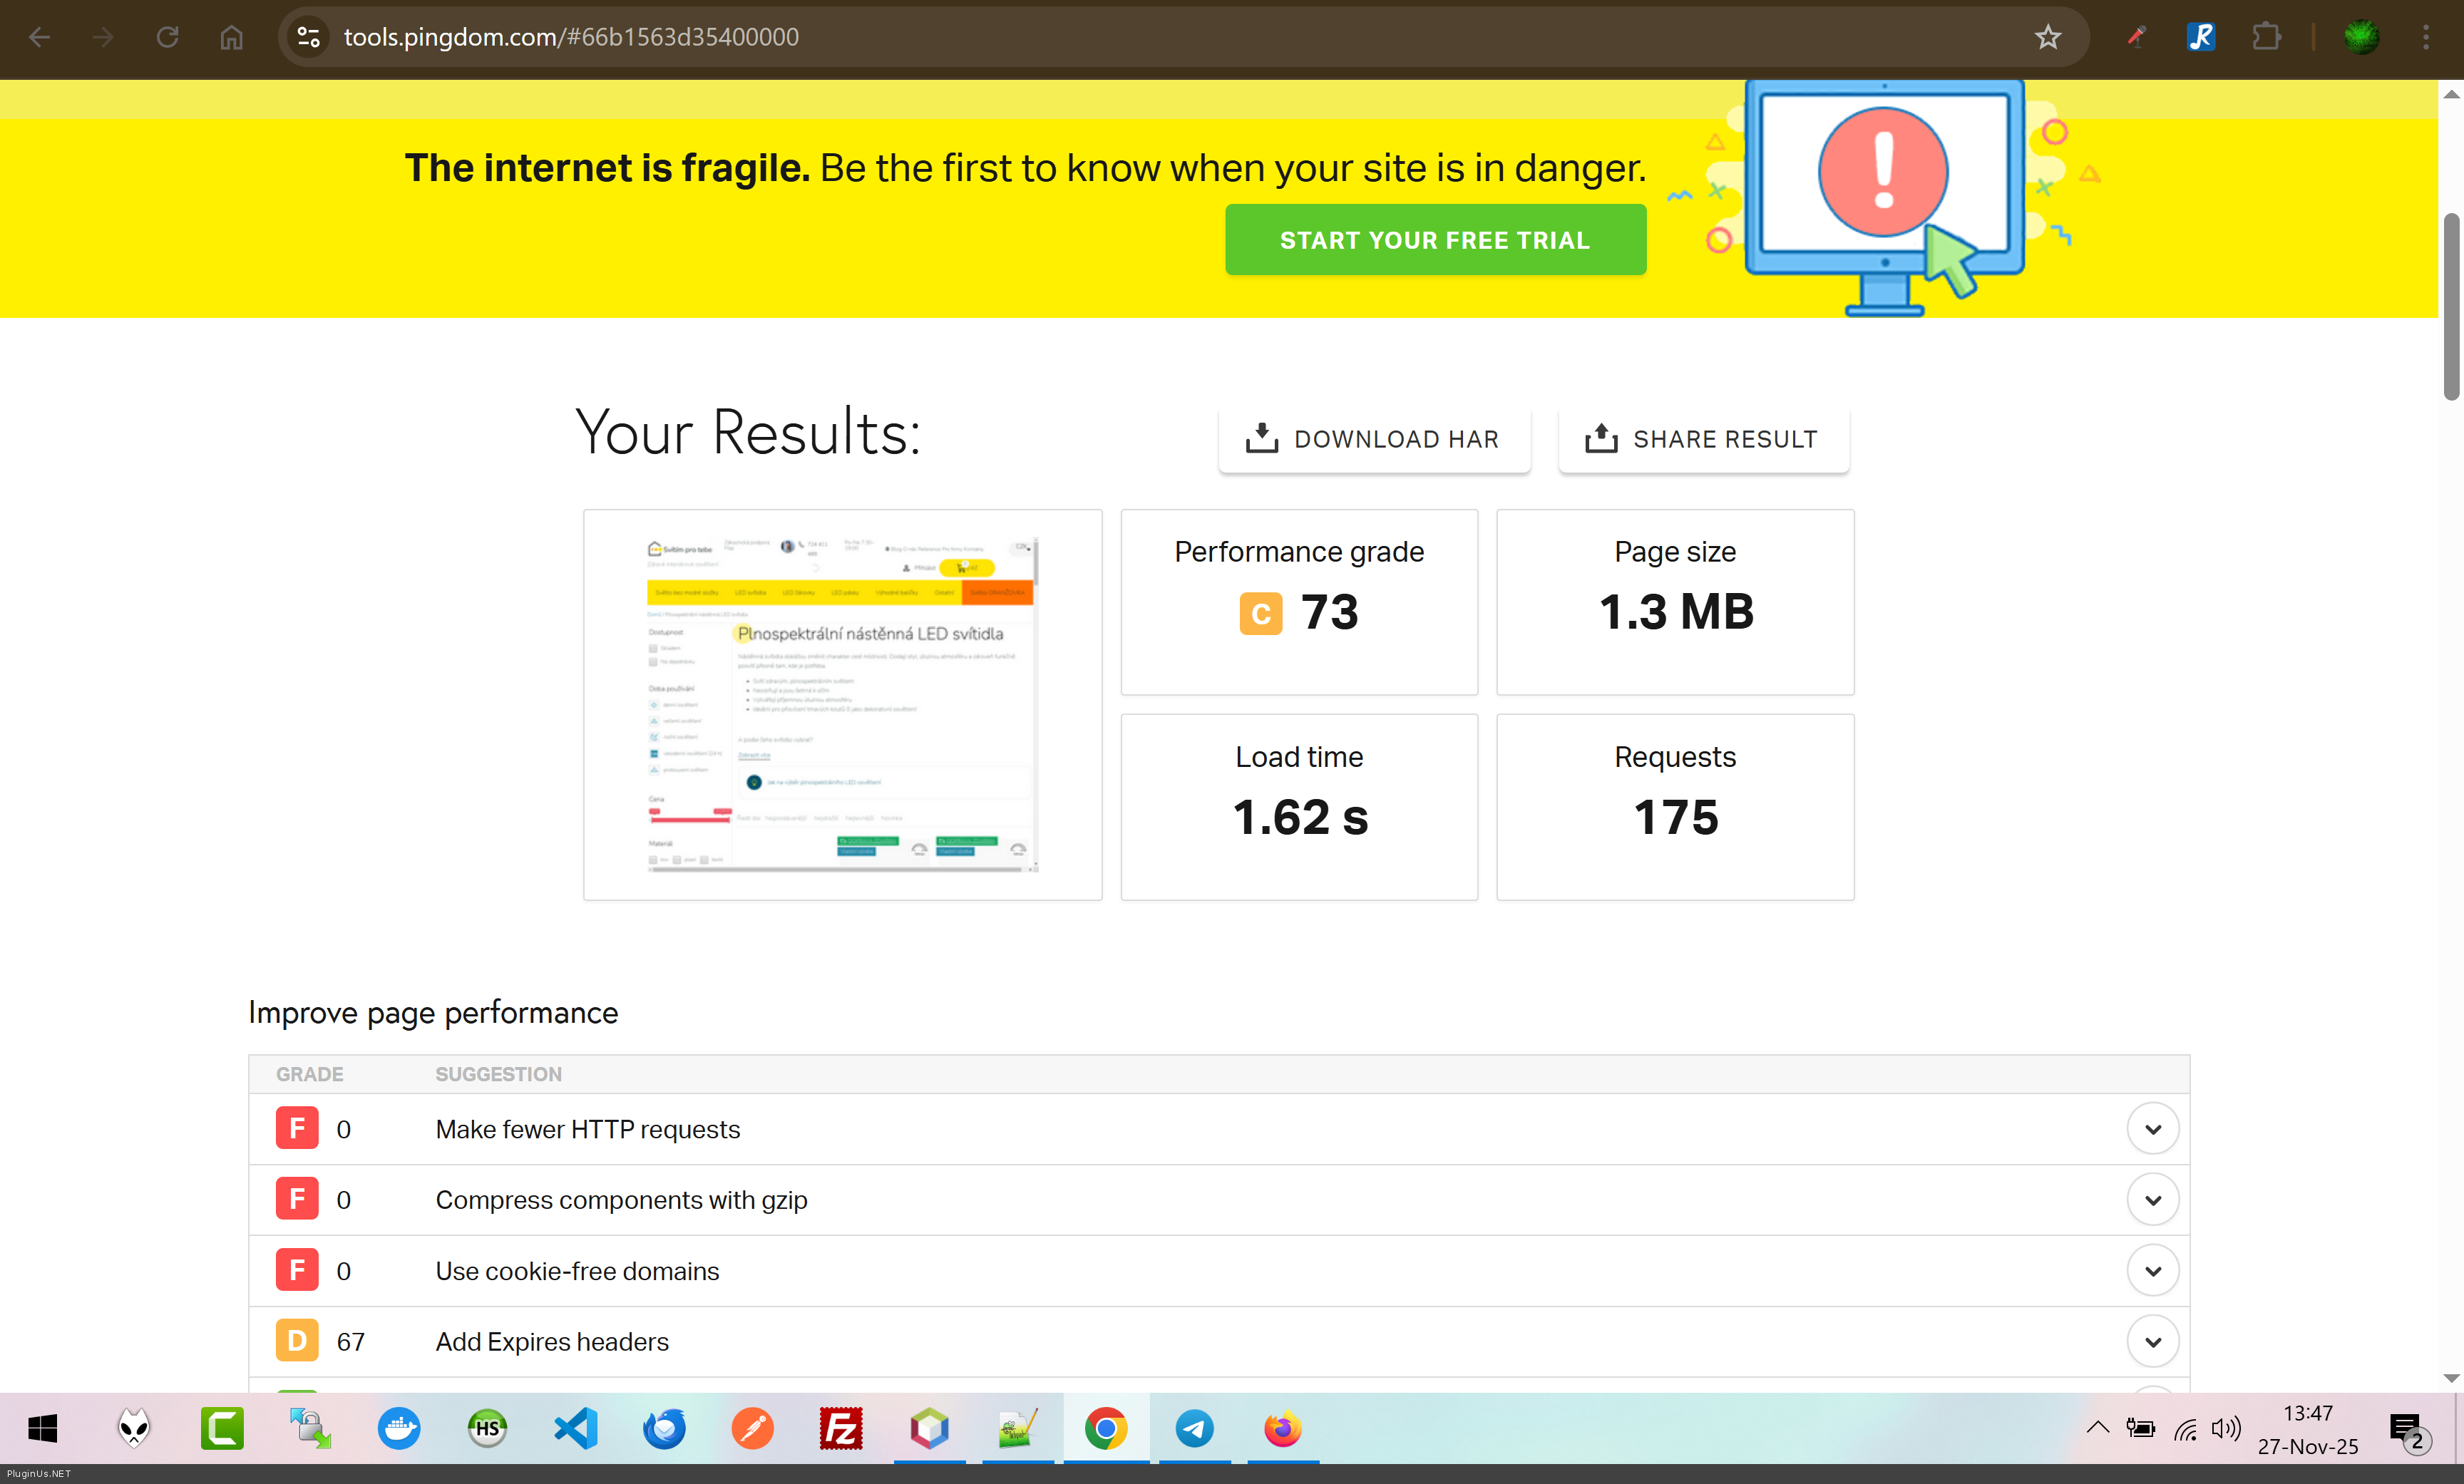Click the address bar URL field

point(1100,37)
